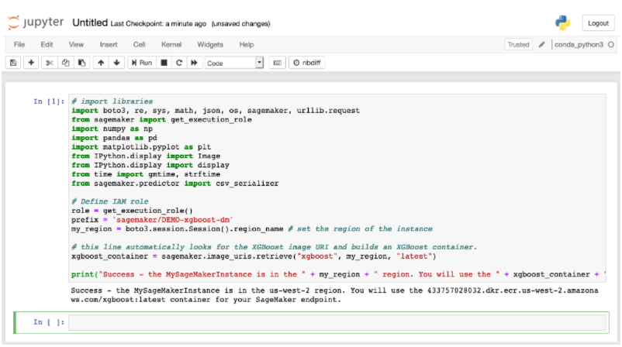The height and width of the screenshot is (347, 622).
Task: Expand the Code cell type dropdown
Action: (234, 63)
